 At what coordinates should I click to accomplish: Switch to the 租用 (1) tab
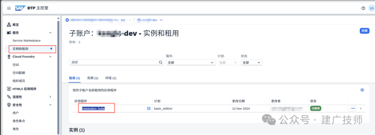pos(74,78)
